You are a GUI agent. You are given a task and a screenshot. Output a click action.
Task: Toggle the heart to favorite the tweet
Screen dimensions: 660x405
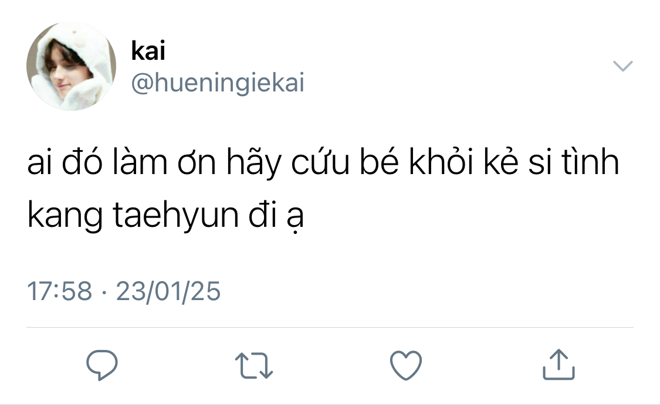click(406, 365)
